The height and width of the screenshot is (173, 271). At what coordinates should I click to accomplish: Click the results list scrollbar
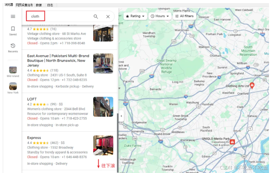pos(118,143)
